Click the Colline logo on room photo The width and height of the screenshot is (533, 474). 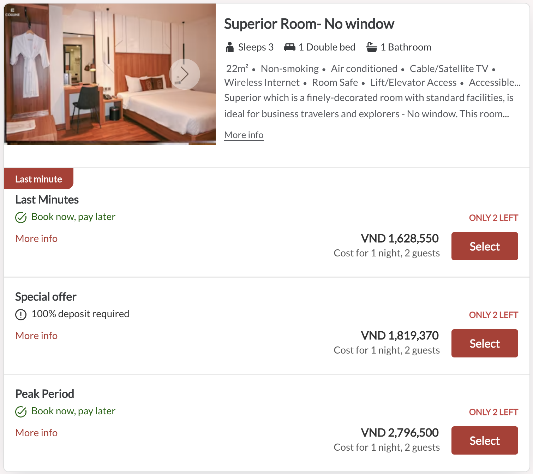pos(12,12)
